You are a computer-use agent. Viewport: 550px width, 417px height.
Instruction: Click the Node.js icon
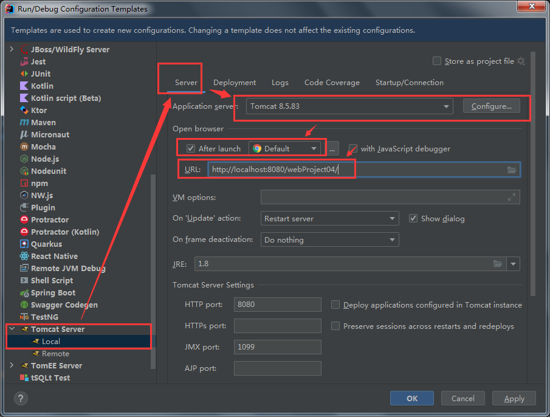[24, 159]
